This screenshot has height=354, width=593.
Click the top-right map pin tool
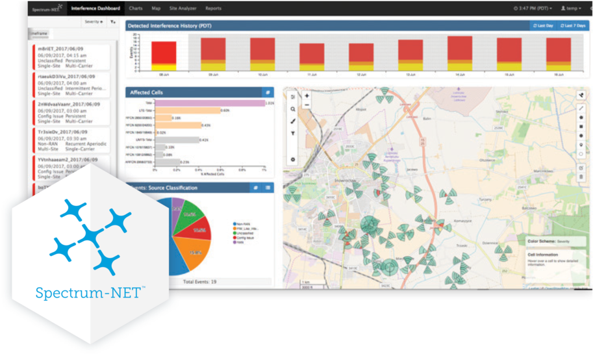581,95
